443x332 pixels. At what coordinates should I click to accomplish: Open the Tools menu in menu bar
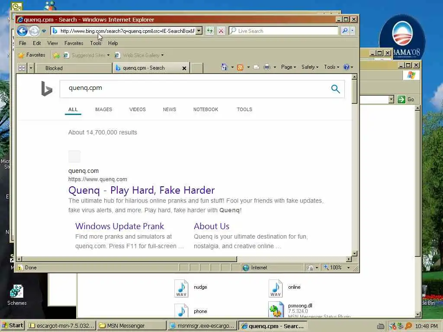[x=96, y=43]
